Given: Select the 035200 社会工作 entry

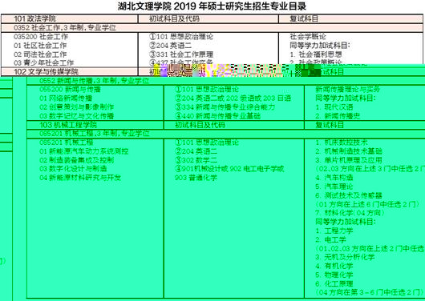Looking at the screenshot, I should [x=41, y=37].
